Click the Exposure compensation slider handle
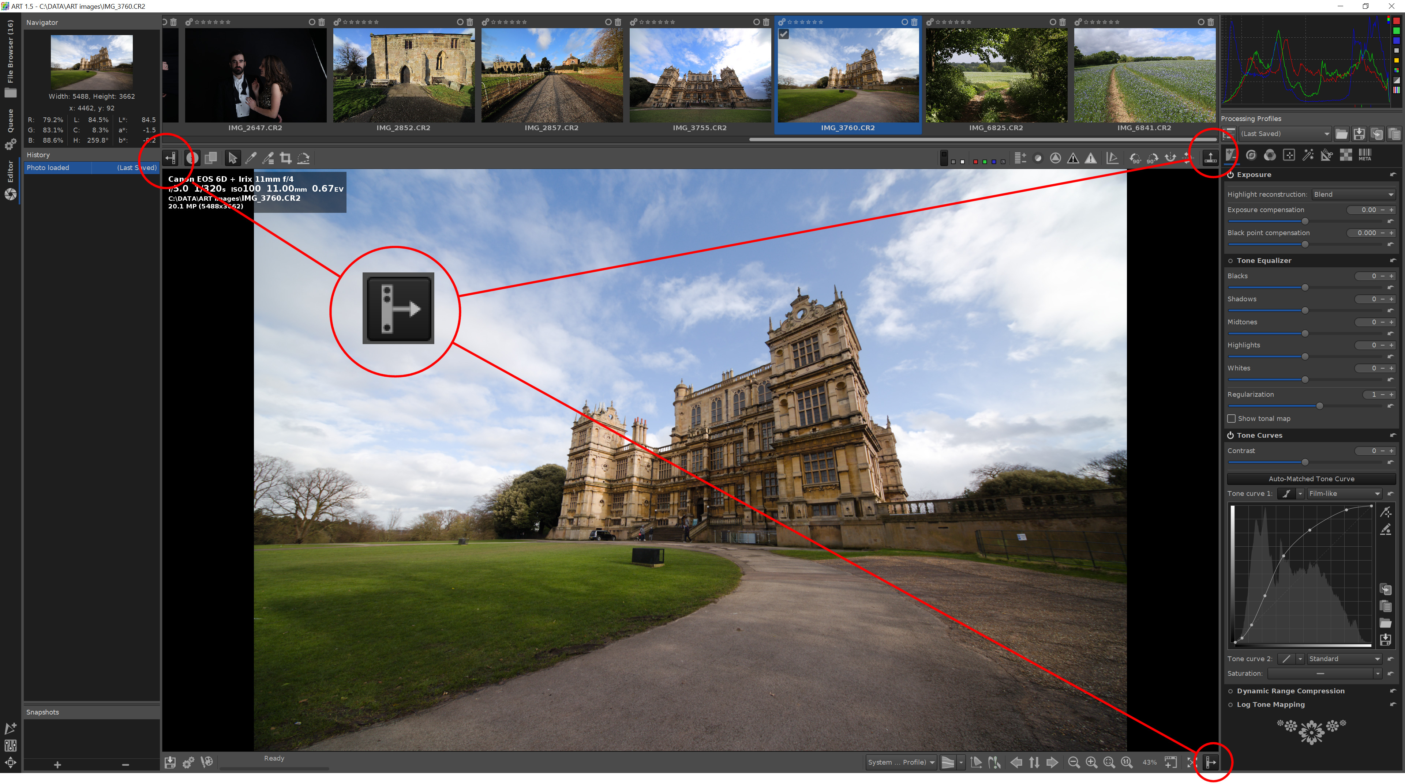Screen dimensions: 1405x784 1305,221
